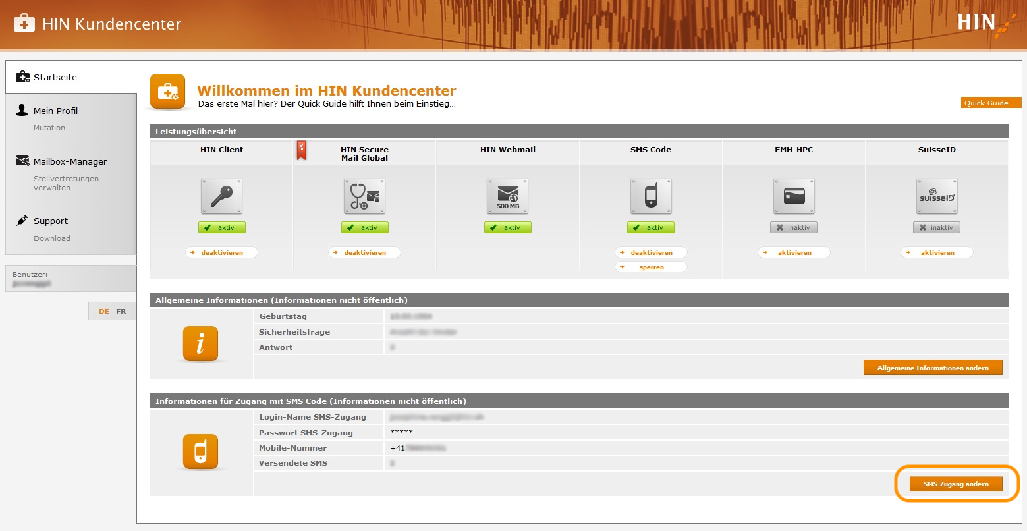Click the Kundencenter first-aid logo in header
1027x531 pixels.
[x=24, y=24]
